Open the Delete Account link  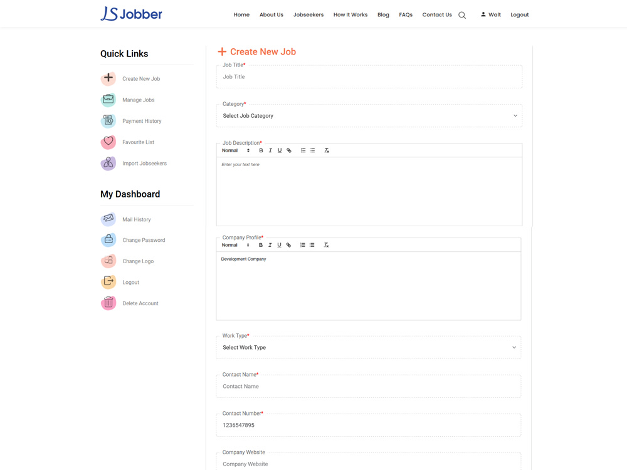pos(140,303)
